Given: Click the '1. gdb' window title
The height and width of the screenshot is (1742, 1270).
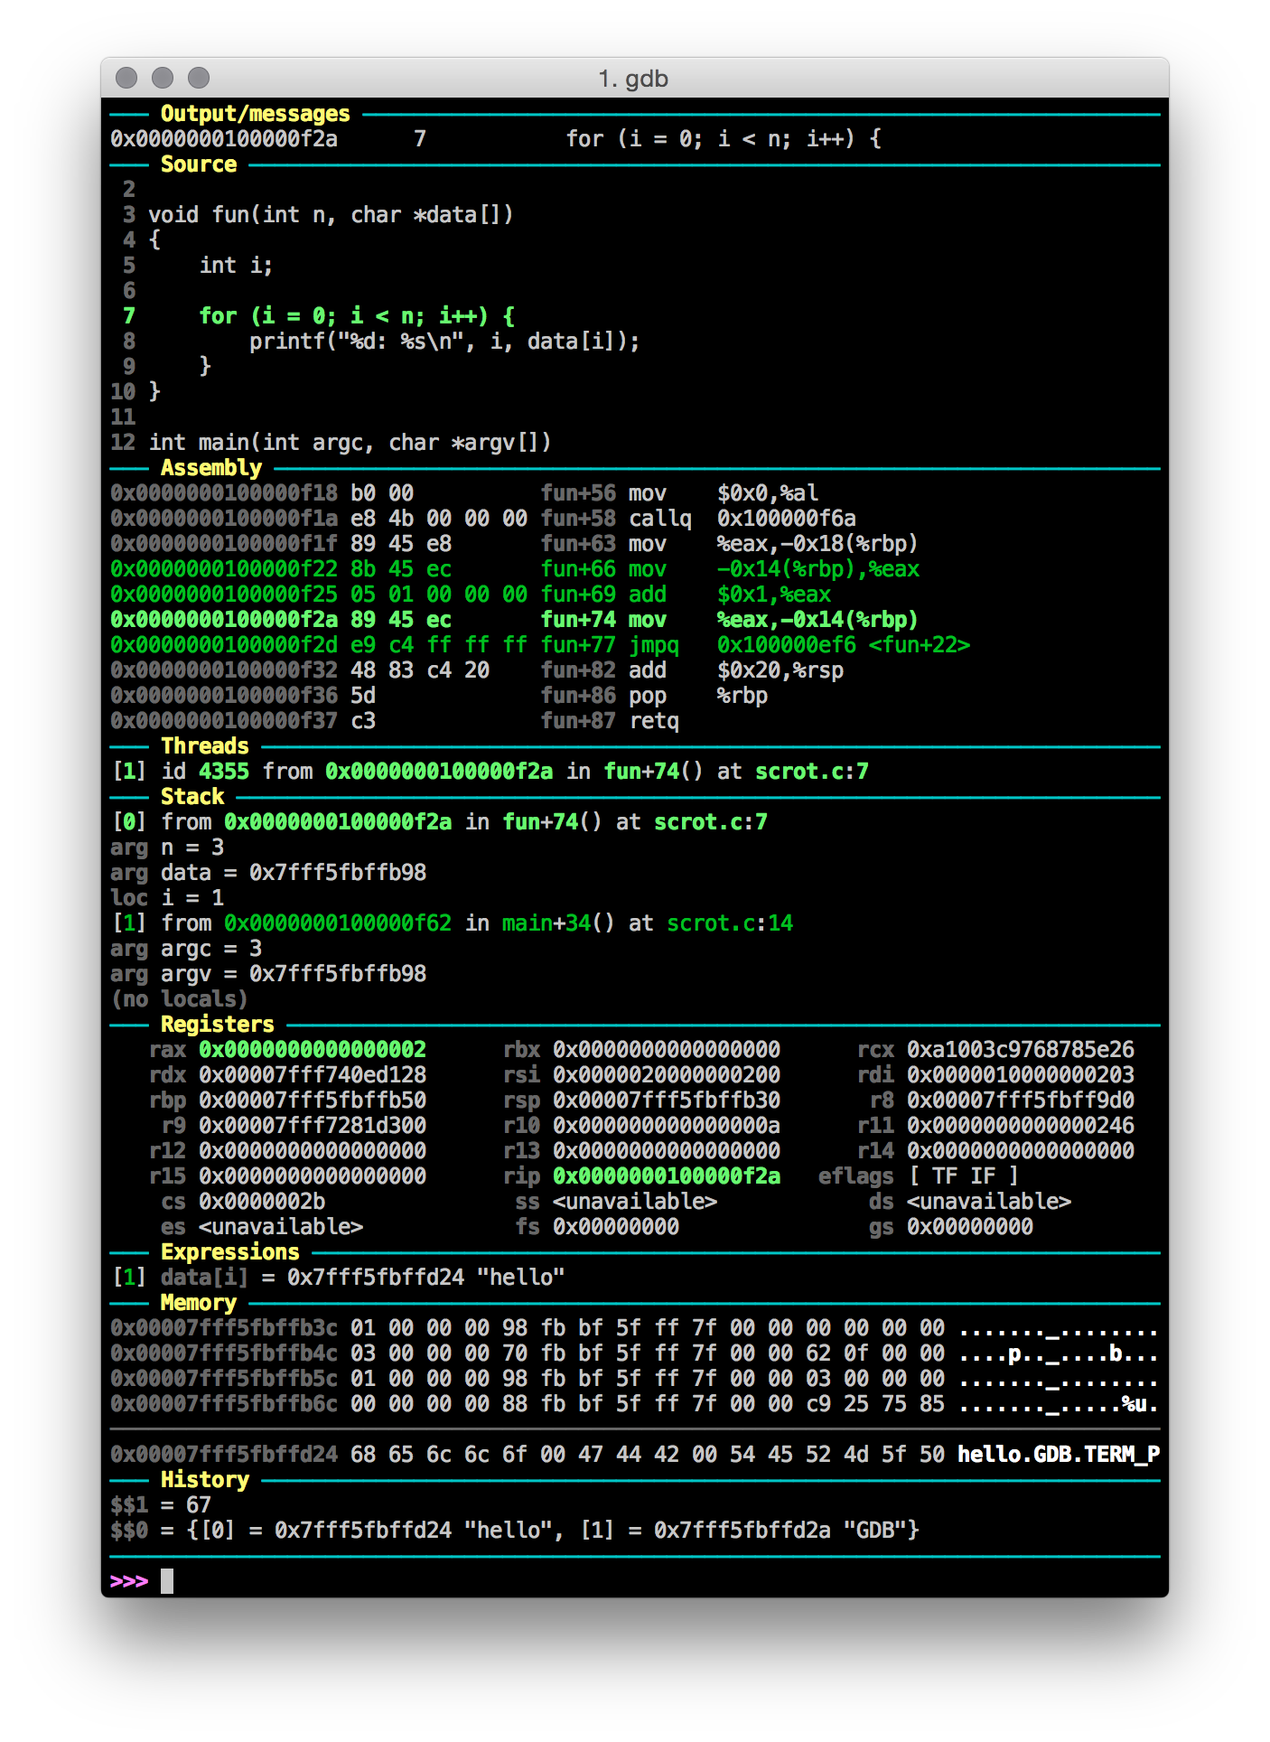Looking at the screenshot, I should coord(633,79).
